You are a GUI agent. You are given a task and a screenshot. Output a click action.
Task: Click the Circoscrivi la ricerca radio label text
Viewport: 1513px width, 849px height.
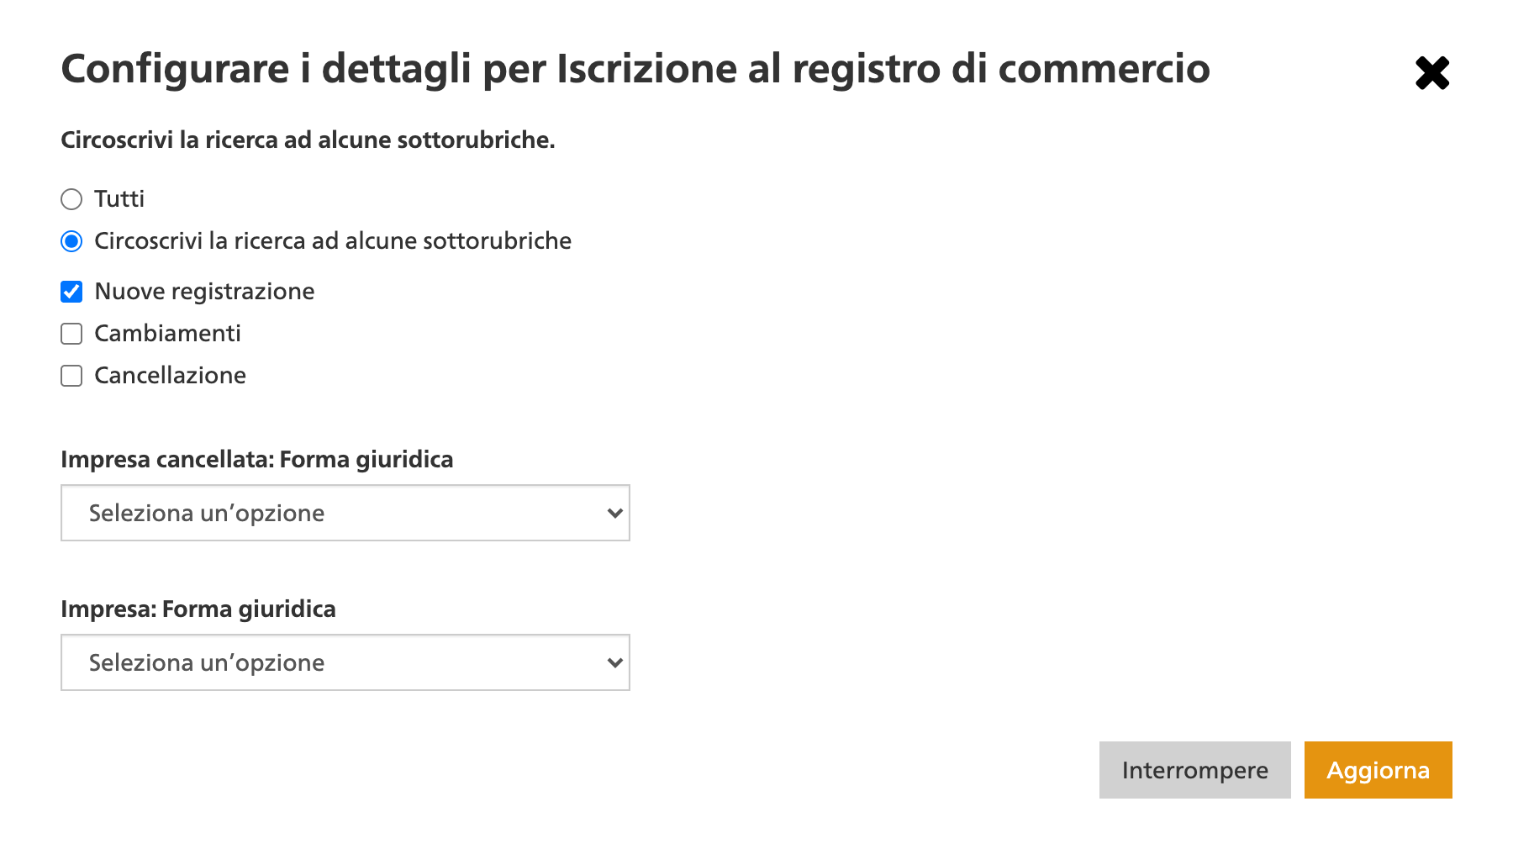(x=333, y=241)
